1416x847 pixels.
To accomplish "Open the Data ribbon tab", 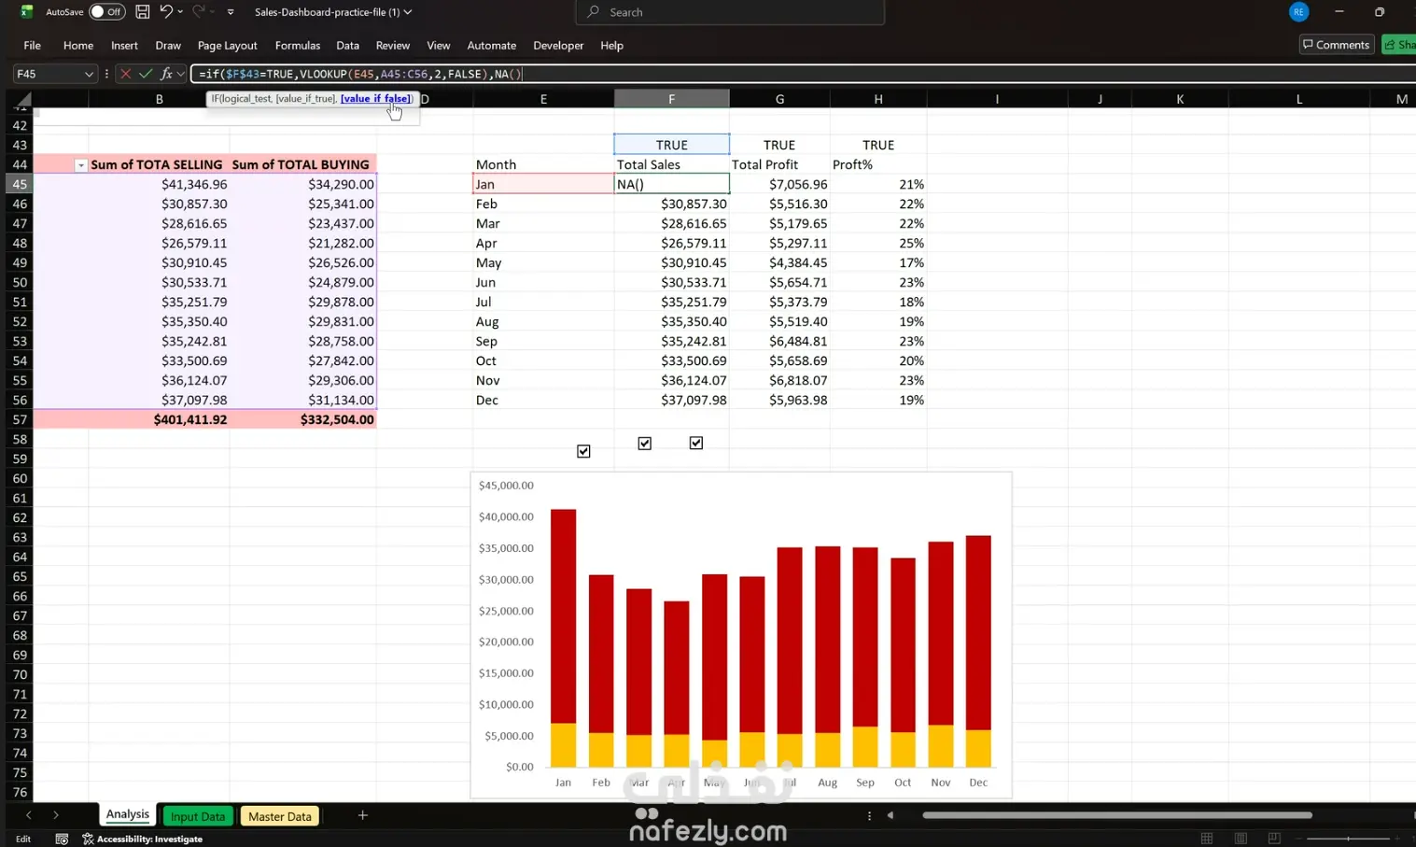I will pos(347,45).
